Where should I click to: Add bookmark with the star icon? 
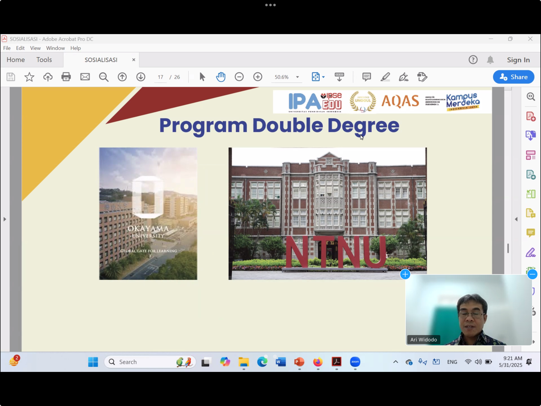click(x=29, y=77)
